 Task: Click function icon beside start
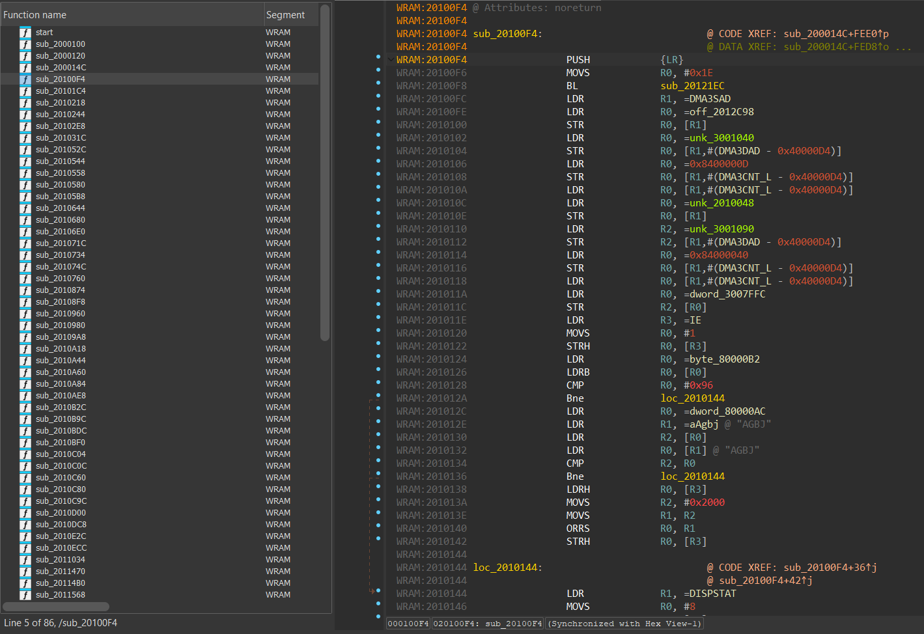tap(25, 33)
